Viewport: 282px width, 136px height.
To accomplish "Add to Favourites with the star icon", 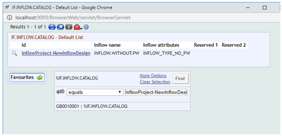I will tap(40, 78).
